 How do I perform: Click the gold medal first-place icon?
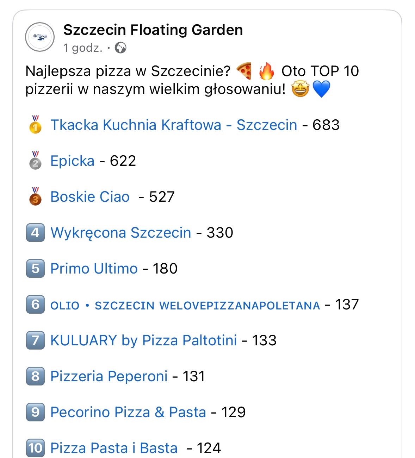[x=35, y=125]
